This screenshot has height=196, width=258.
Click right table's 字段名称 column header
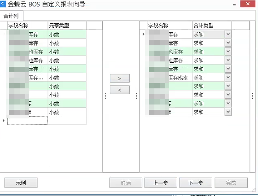(170, 25)
